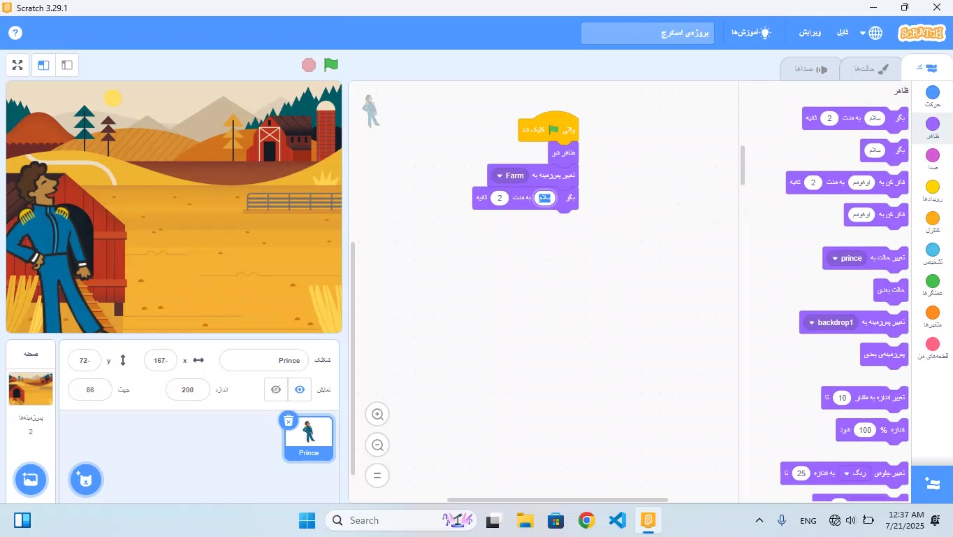953x537 pixels.
Task: Open the backdrop1 dropdown in the palette
Action: (831, 322)
